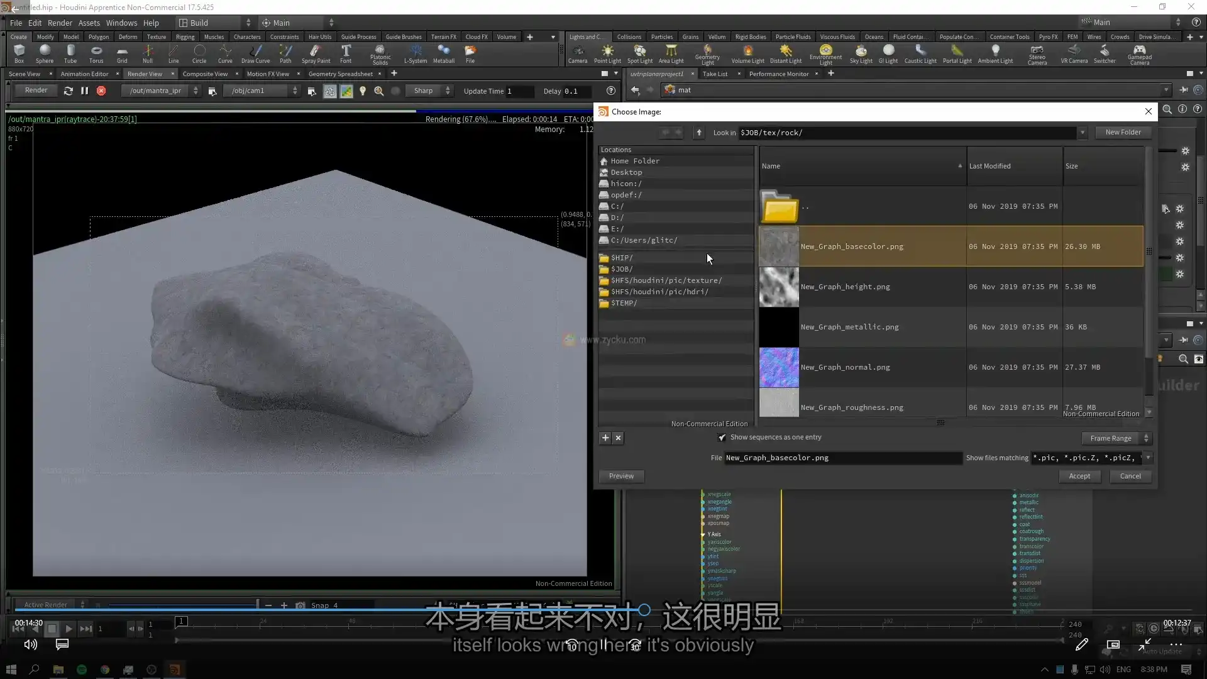Select the Torus shelf tool
The height and width of the screenshot is (679, 1207).
(x=96, y=53)
